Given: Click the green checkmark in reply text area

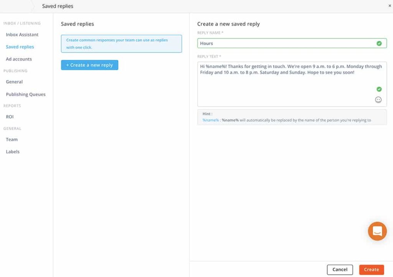Looking at the screenshot, I should pyautogui.click(x=379, y=89).
